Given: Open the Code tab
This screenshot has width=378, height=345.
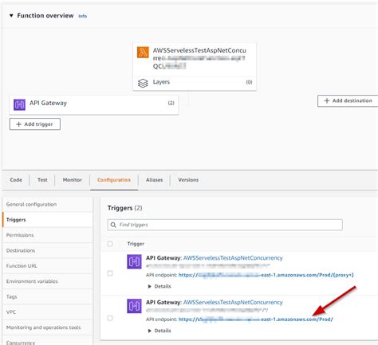Looking at the screenshot, I should point(16,180).
